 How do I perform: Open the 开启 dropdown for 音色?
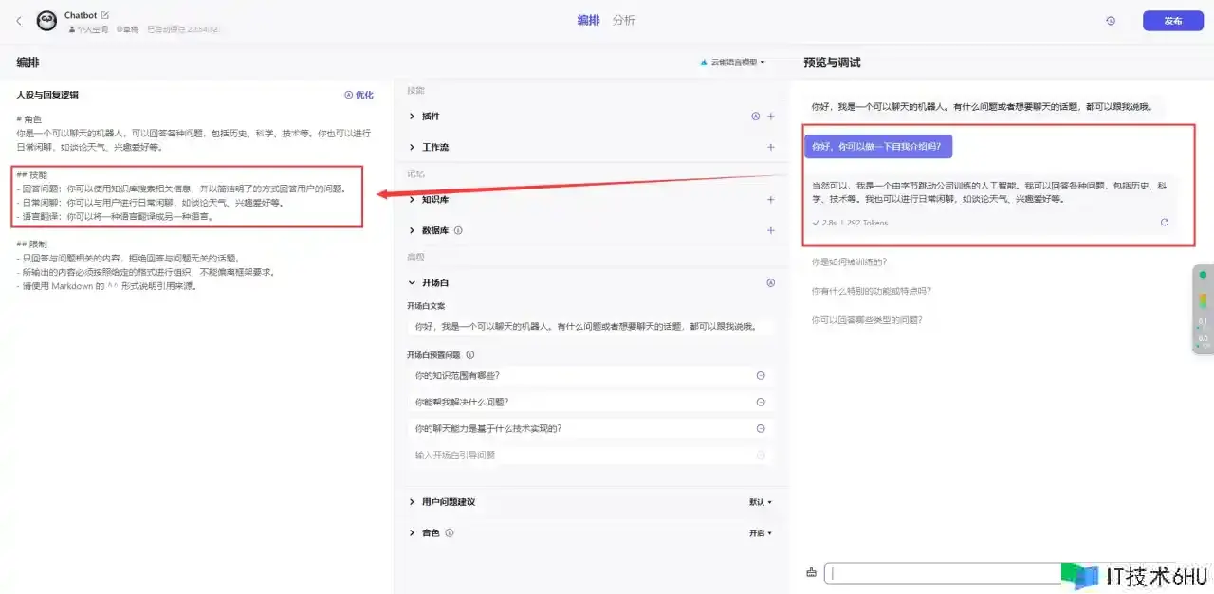click(x=761, y=533)
